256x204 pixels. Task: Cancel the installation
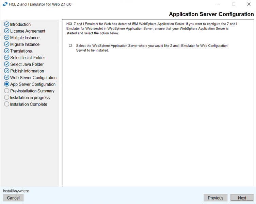(13, 198)
